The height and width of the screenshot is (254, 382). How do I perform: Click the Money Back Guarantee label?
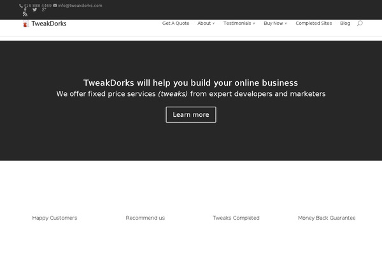(327, 218)
